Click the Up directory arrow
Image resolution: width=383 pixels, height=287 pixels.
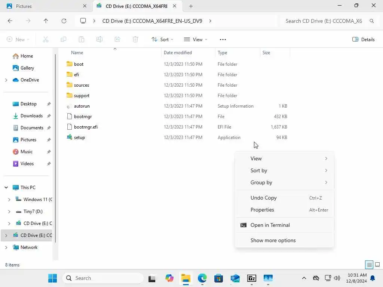[x=46, y=21]
